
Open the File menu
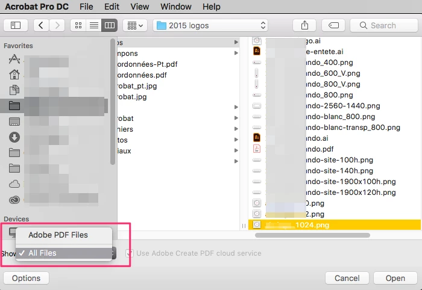click(86, 7)
